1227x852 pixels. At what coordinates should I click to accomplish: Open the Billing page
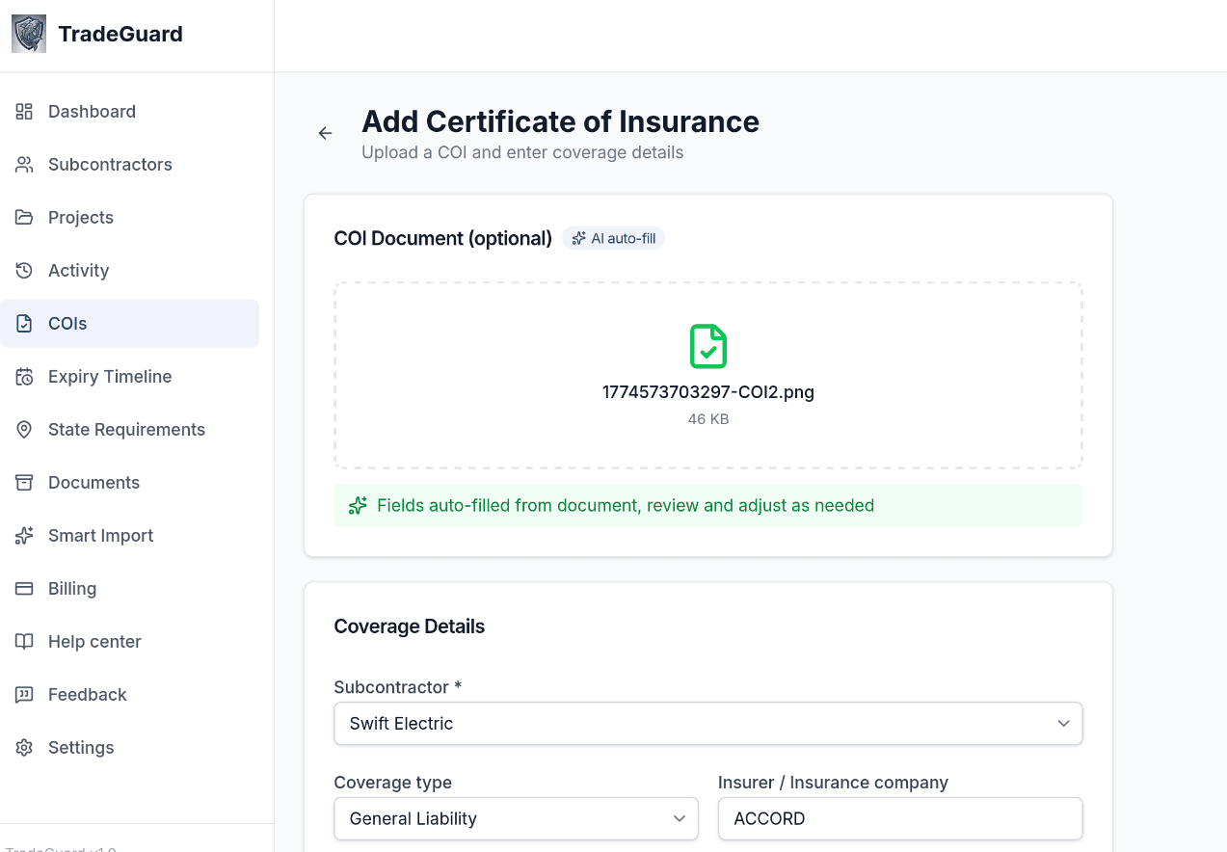129,589
